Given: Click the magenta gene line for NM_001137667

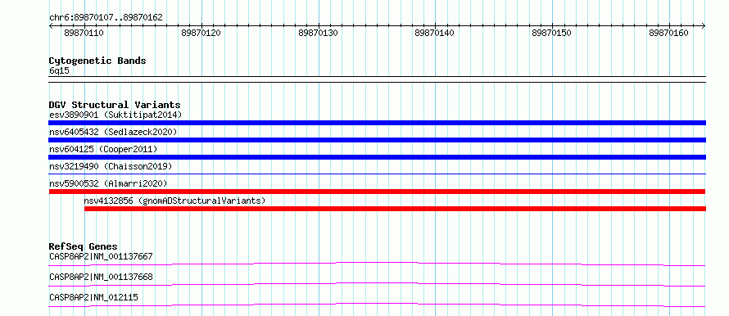Looking at the screenshot, I should (x=377, y=264).
